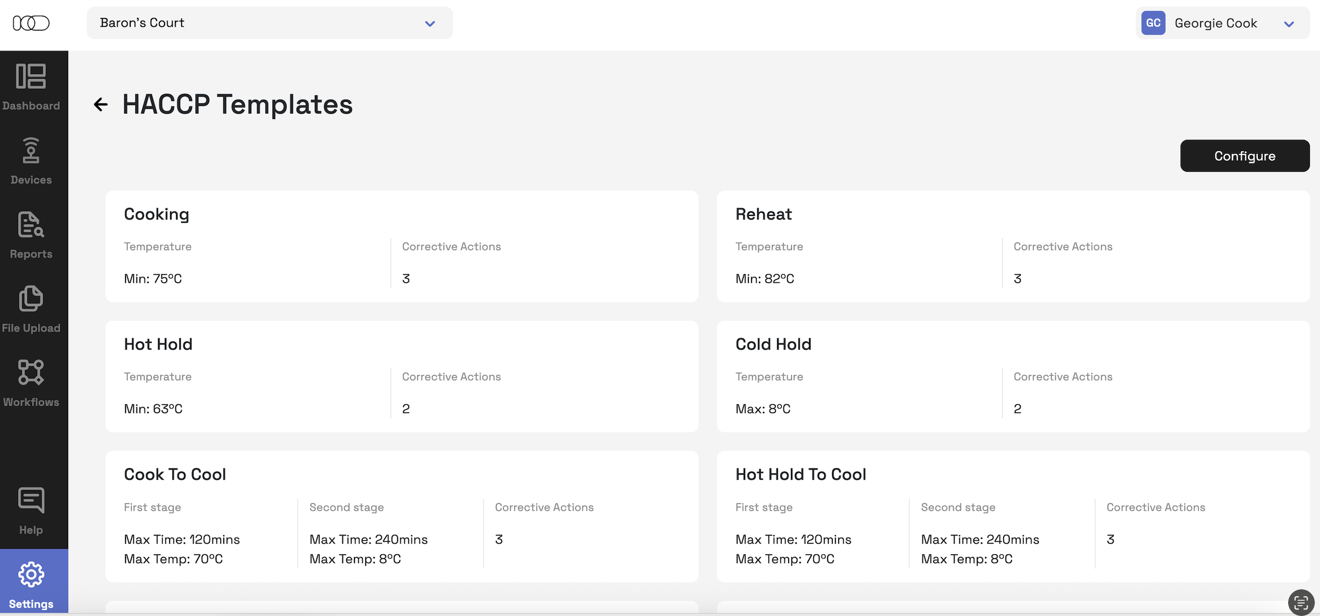1320x616 pixels.
Task: Open Georgie Cook user menu chevron
Action: [x=1289, y=24]
